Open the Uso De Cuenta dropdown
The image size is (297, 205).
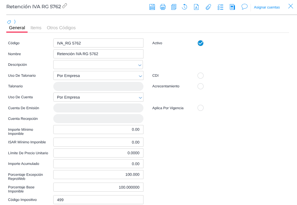pos(140,97)
